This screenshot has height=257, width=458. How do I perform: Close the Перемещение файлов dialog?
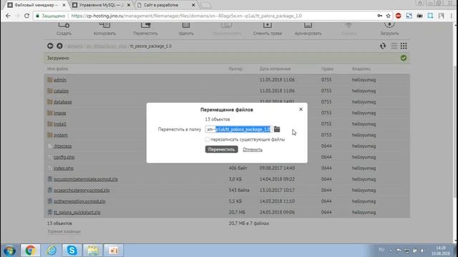click(301, 109)
